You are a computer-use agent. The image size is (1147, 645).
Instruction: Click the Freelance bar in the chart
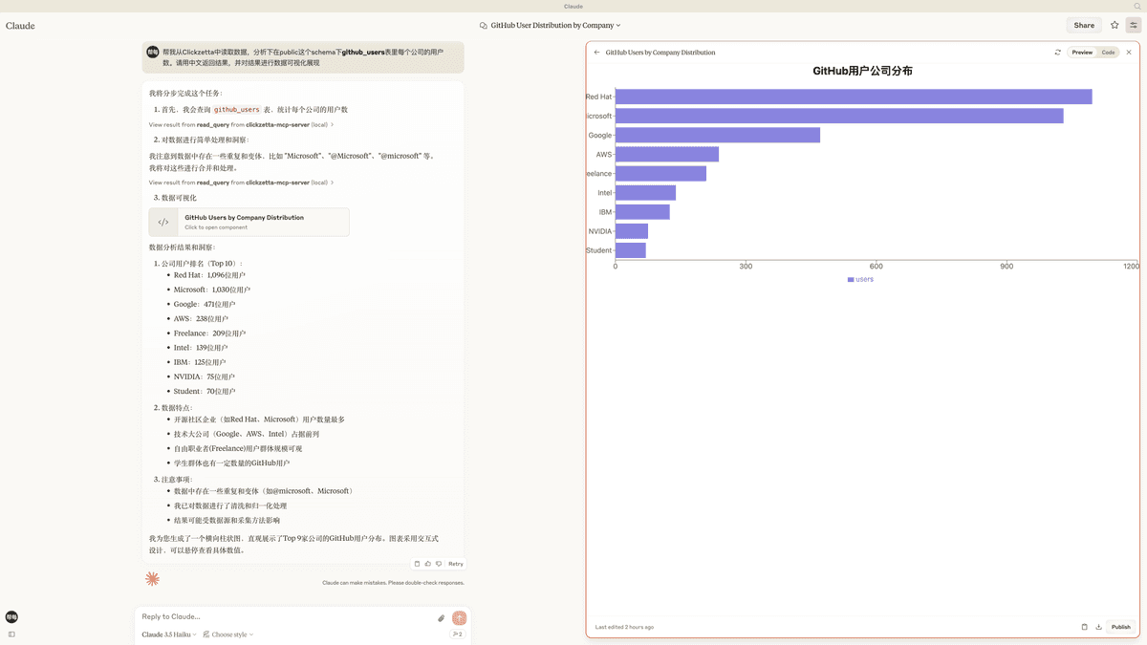click(x=660, y=174)
